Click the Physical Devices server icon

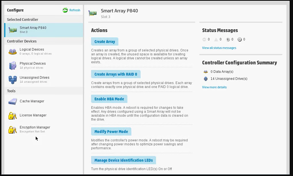(13, 66)
